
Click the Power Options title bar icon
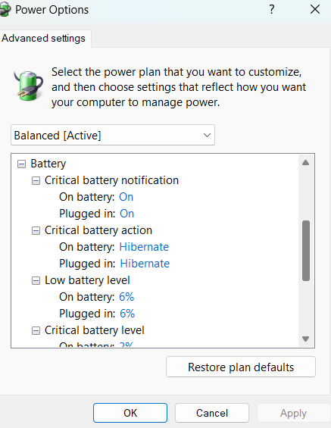coord(5,10)
